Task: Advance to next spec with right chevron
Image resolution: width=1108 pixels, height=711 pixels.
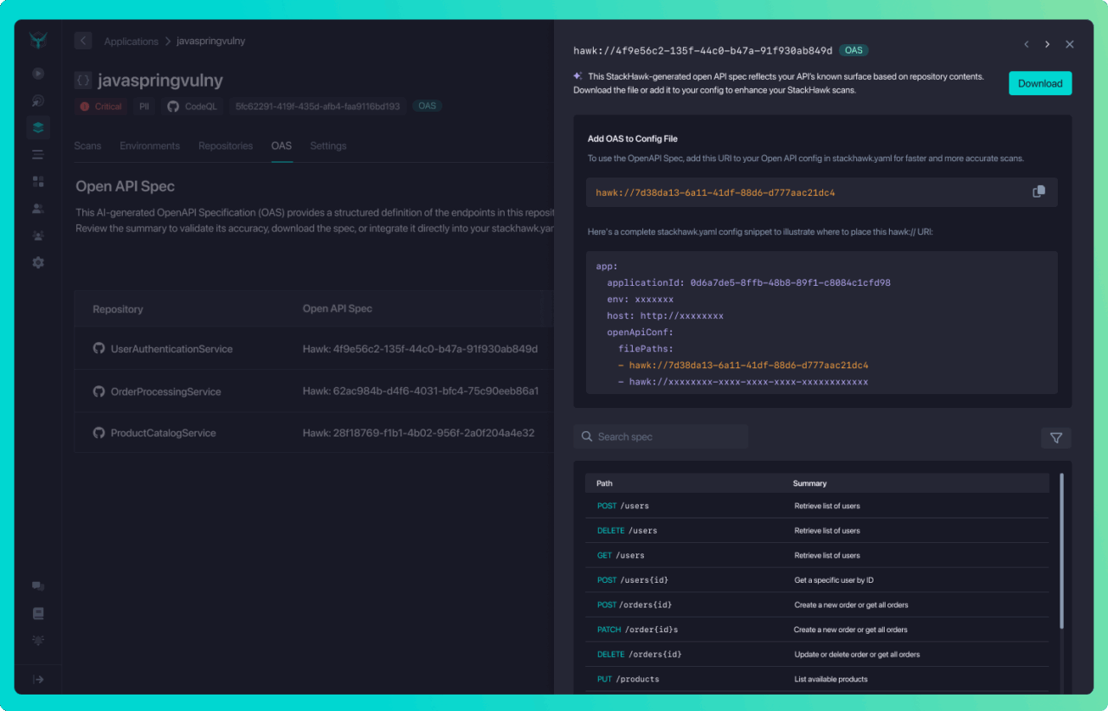Action: click(1047, 43)
